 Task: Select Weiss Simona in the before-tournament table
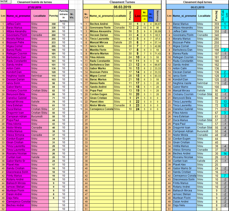(18, 135)
